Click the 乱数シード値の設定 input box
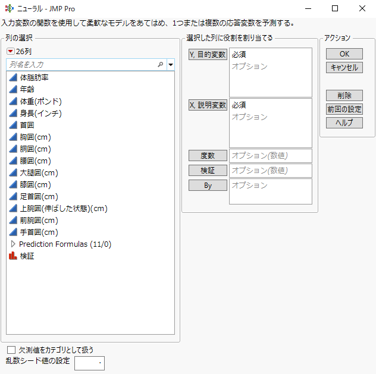 click(89, 363)
